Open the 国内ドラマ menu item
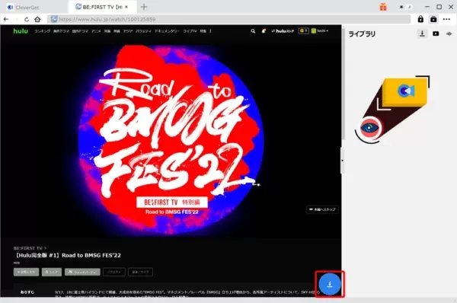457x303 pixels. [80, 31]
